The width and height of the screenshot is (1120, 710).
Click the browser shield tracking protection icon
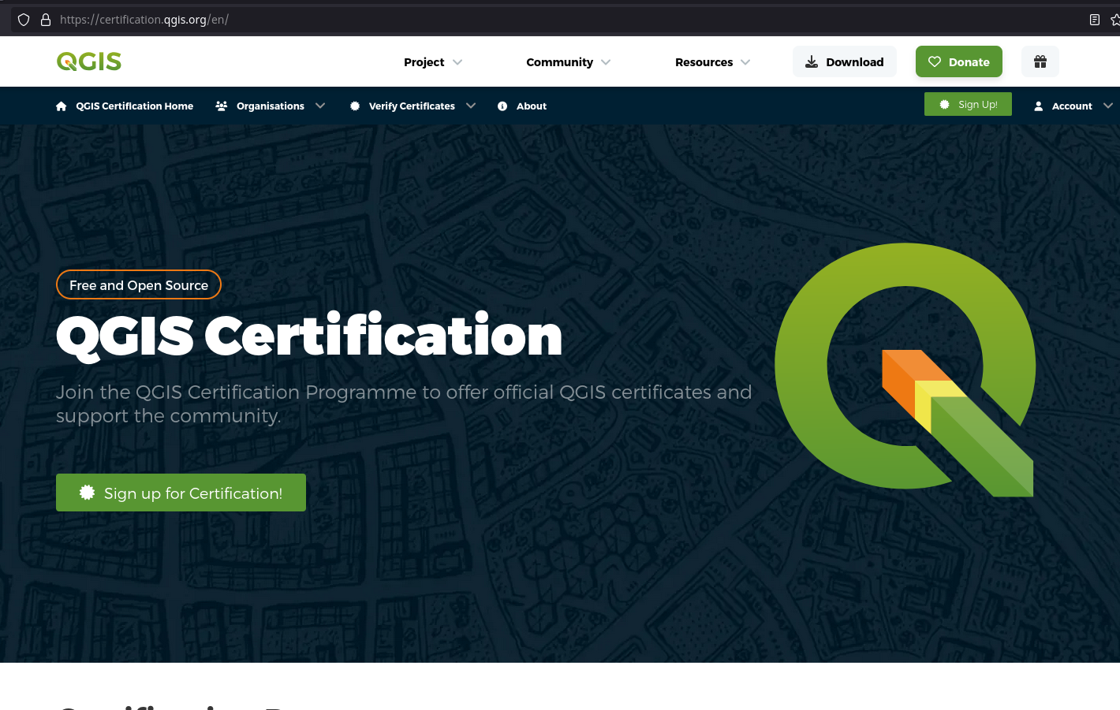[x=24, y=20]
